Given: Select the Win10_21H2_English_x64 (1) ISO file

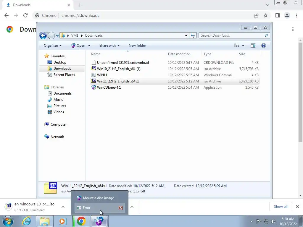Looking at the screenshot, I should point(175,69).
